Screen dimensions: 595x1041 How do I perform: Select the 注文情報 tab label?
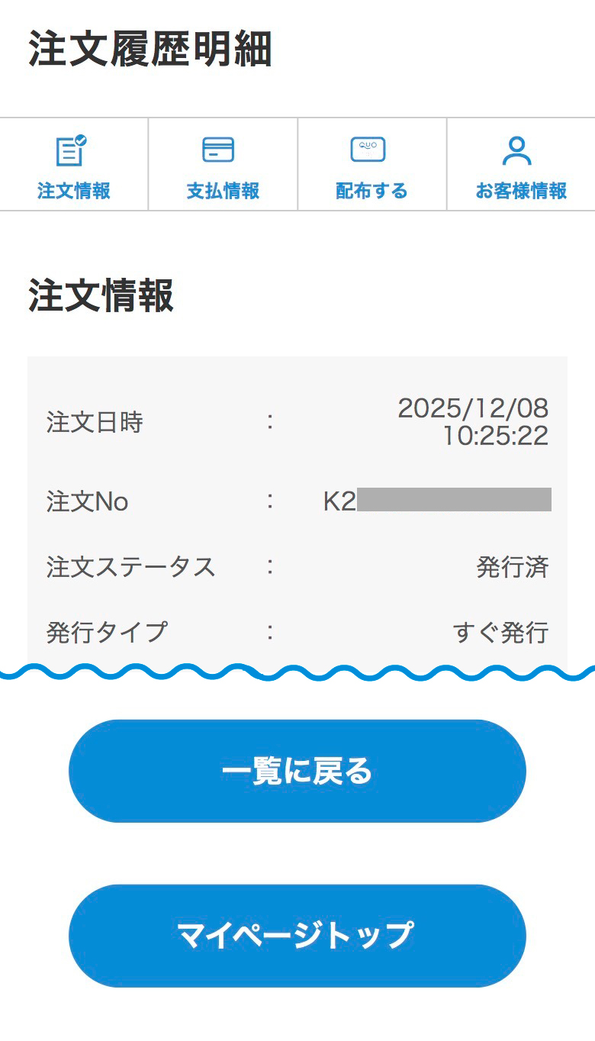click(x=74, y=191)
